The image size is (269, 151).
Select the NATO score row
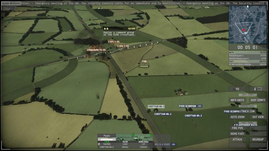(247, 53)
